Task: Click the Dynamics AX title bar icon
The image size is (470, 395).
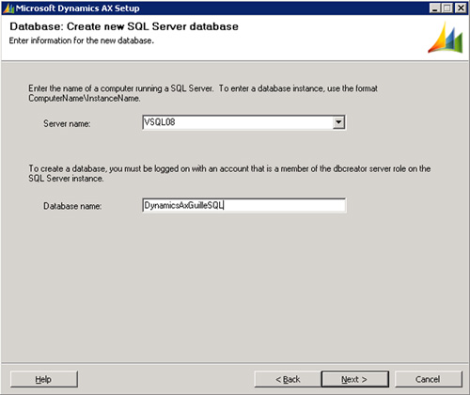Action: 8,8
